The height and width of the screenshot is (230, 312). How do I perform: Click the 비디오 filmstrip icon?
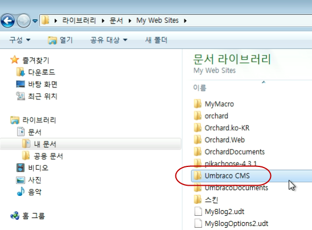tap(20, 168)
